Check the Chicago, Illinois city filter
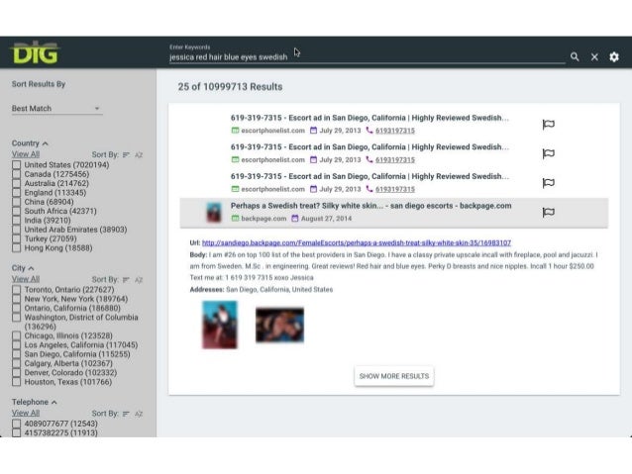Screen dimensions: 632x474 [16, 335]
